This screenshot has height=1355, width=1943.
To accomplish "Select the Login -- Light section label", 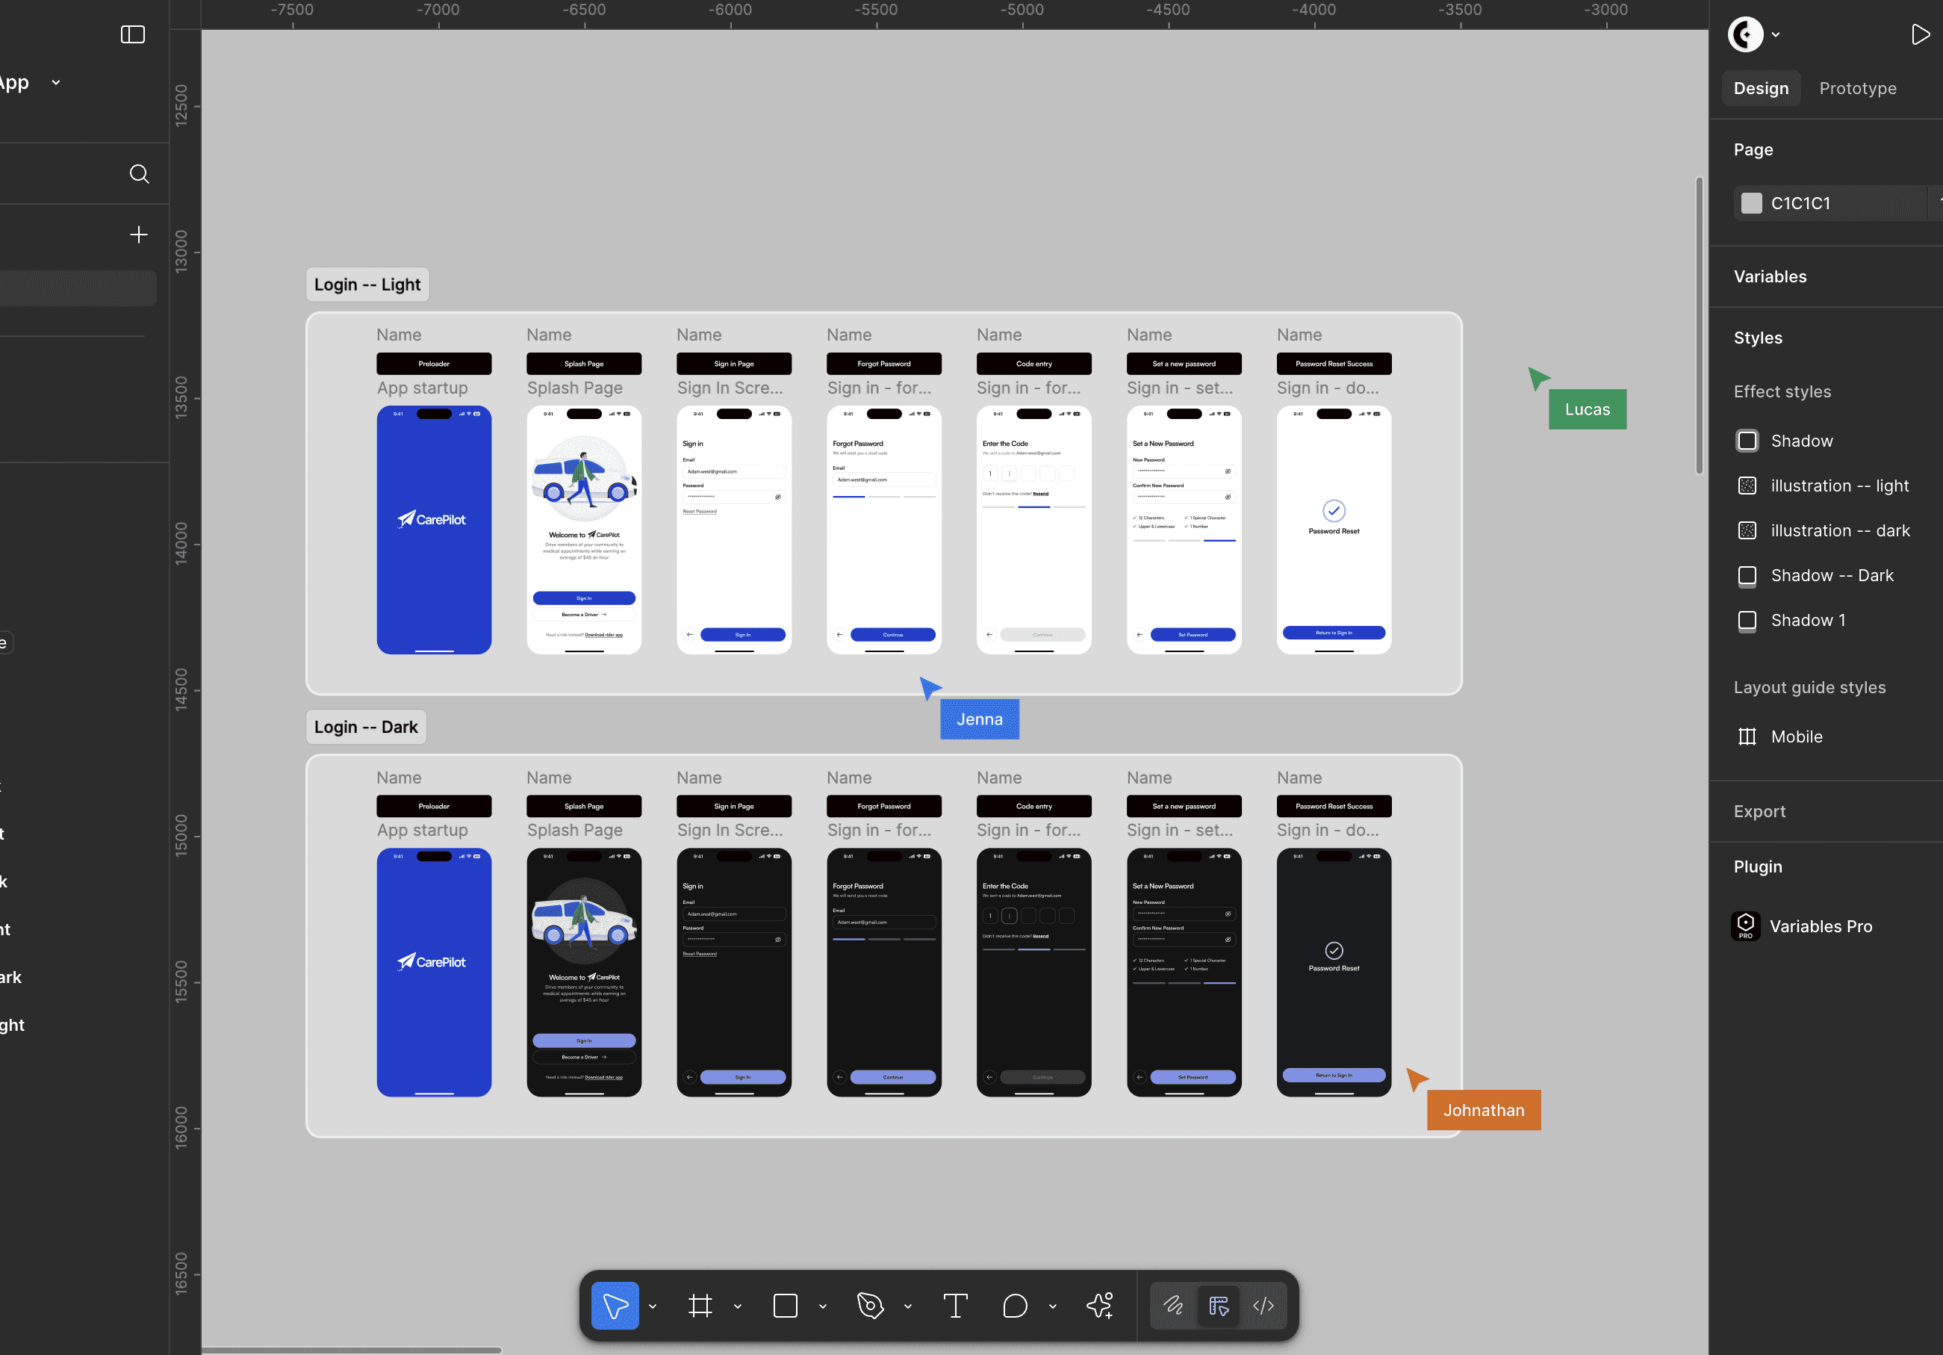I will tap(367, 285).
